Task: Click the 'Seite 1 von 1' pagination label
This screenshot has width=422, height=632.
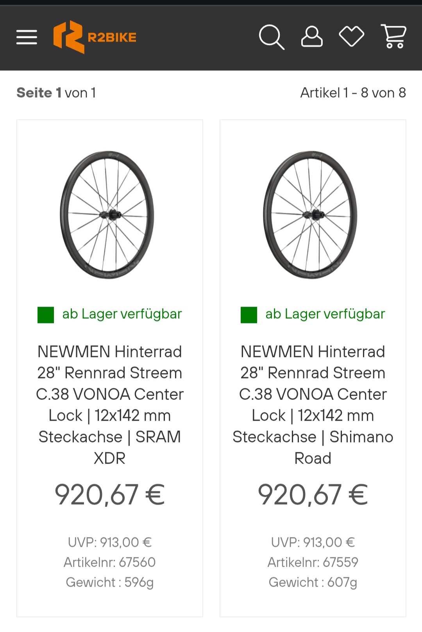Action: pos(56,93)
